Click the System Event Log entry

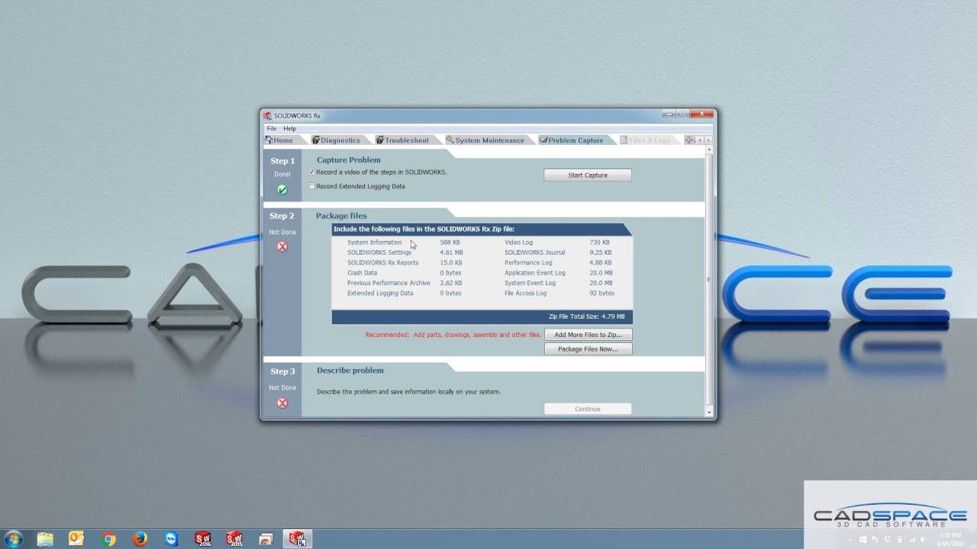pyautogui.click(x=530, y=283)
